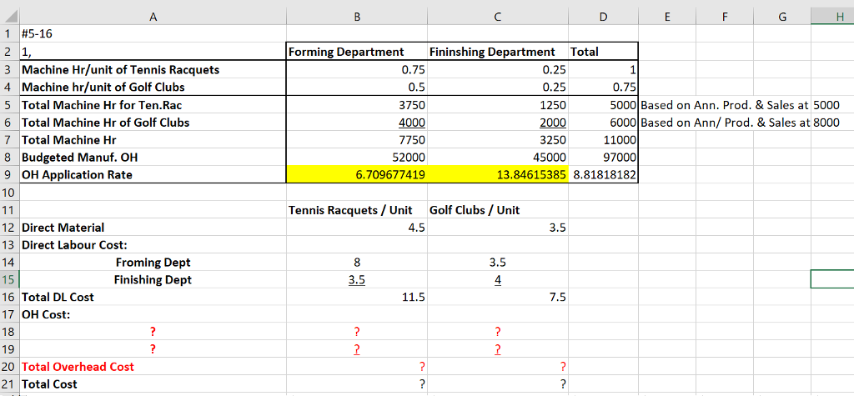
Task: Click red 'Total Overhead Cost' label
Action: tap(78, 367)
